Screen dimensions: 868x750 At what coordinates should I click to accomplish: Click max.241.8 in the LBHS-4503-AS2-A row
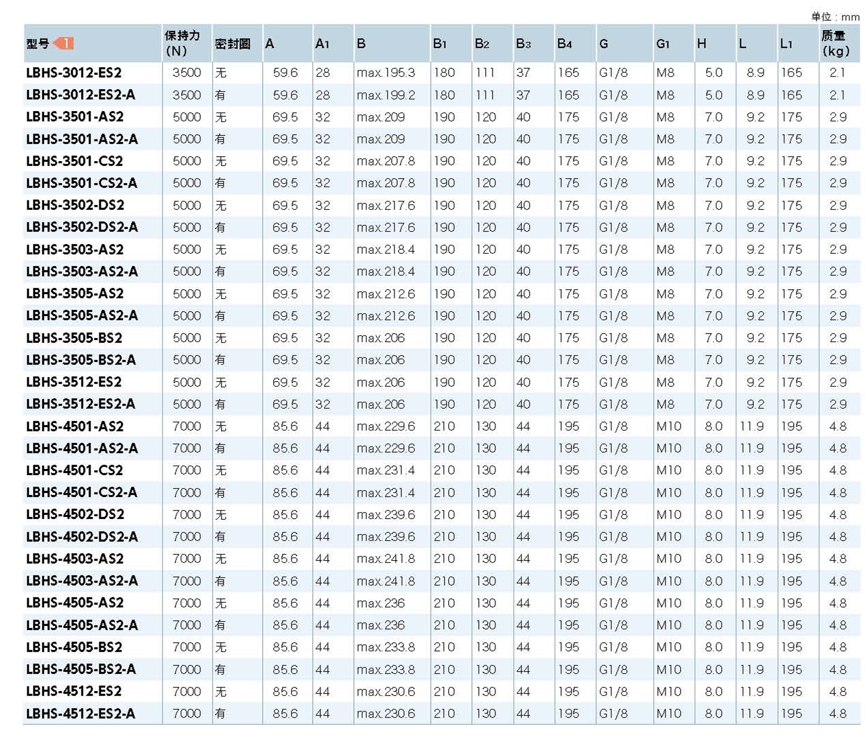point(386,581)
